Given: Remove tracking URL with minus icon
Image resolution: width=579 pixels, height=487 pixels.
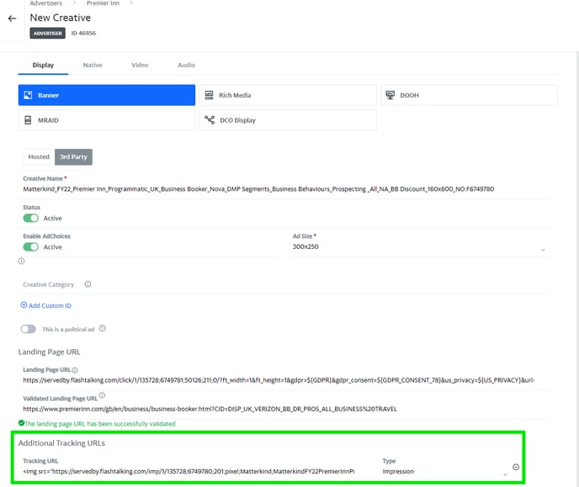Looking at the screenshot, I should [516, 467].
